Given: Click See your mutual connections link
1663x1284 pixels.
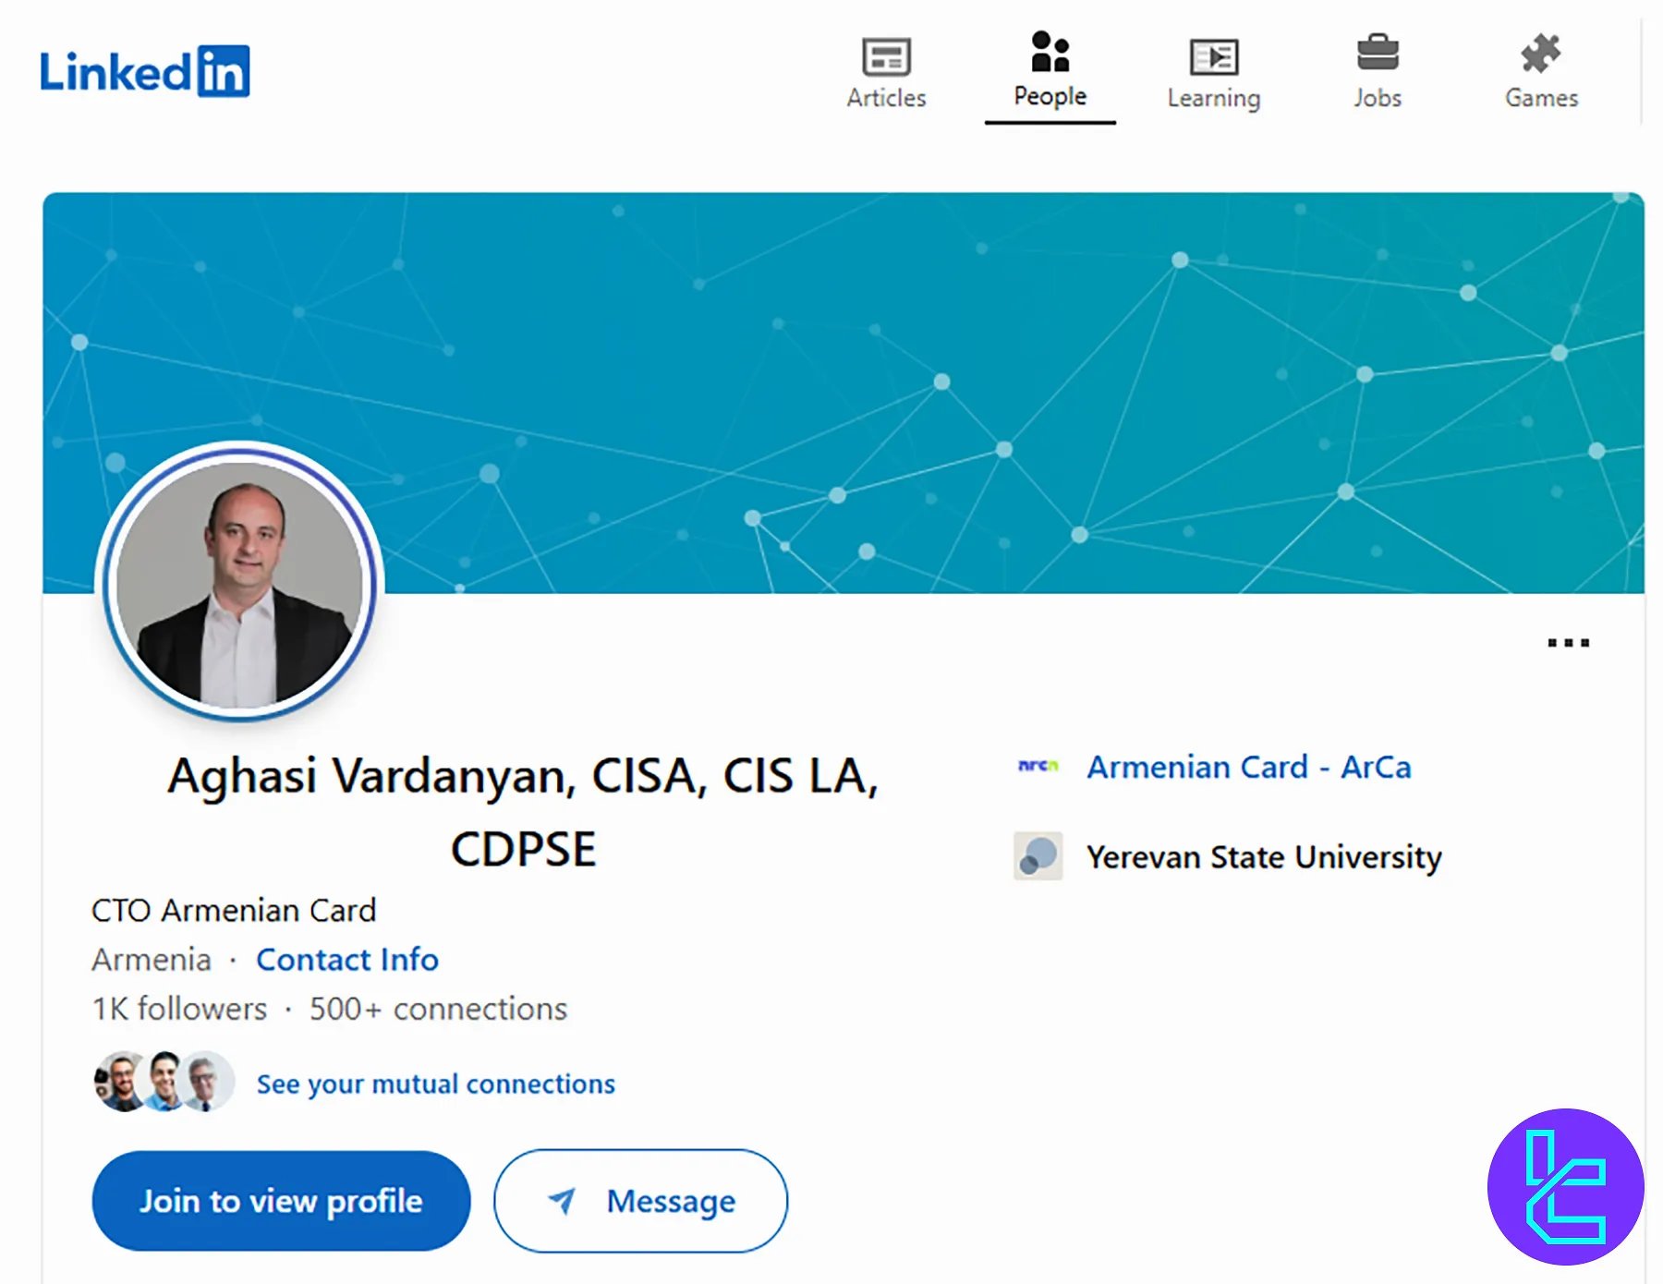Looking at the screenshot, I should tap(435, 1084).
